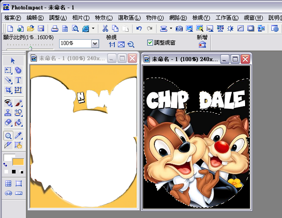Open the 物件(O) menu

pyautogui.click(x=155, y=18)
